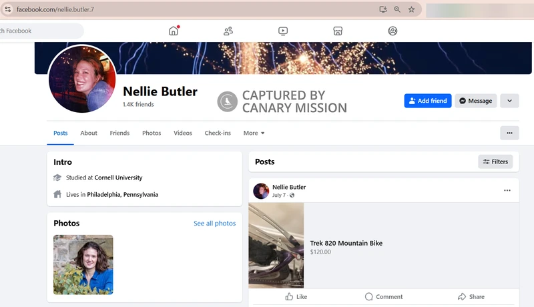Screen dimensions: 534x307
Task: Bookmark this page with the star icon
Action: pyautogui.click(x=411, y=9)
